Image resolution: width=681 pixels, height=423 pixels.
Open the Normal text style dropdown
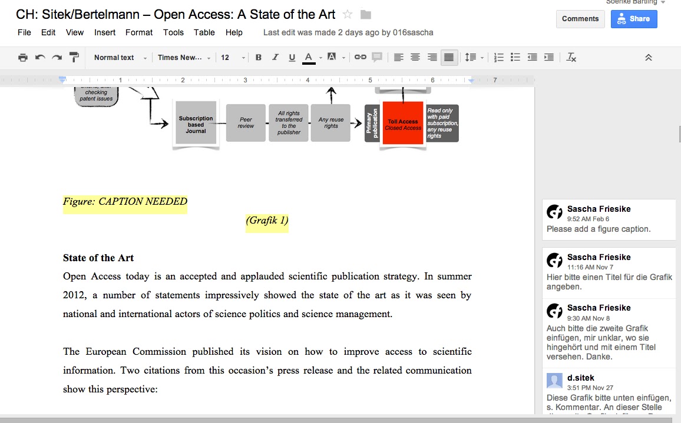[120, 57]
